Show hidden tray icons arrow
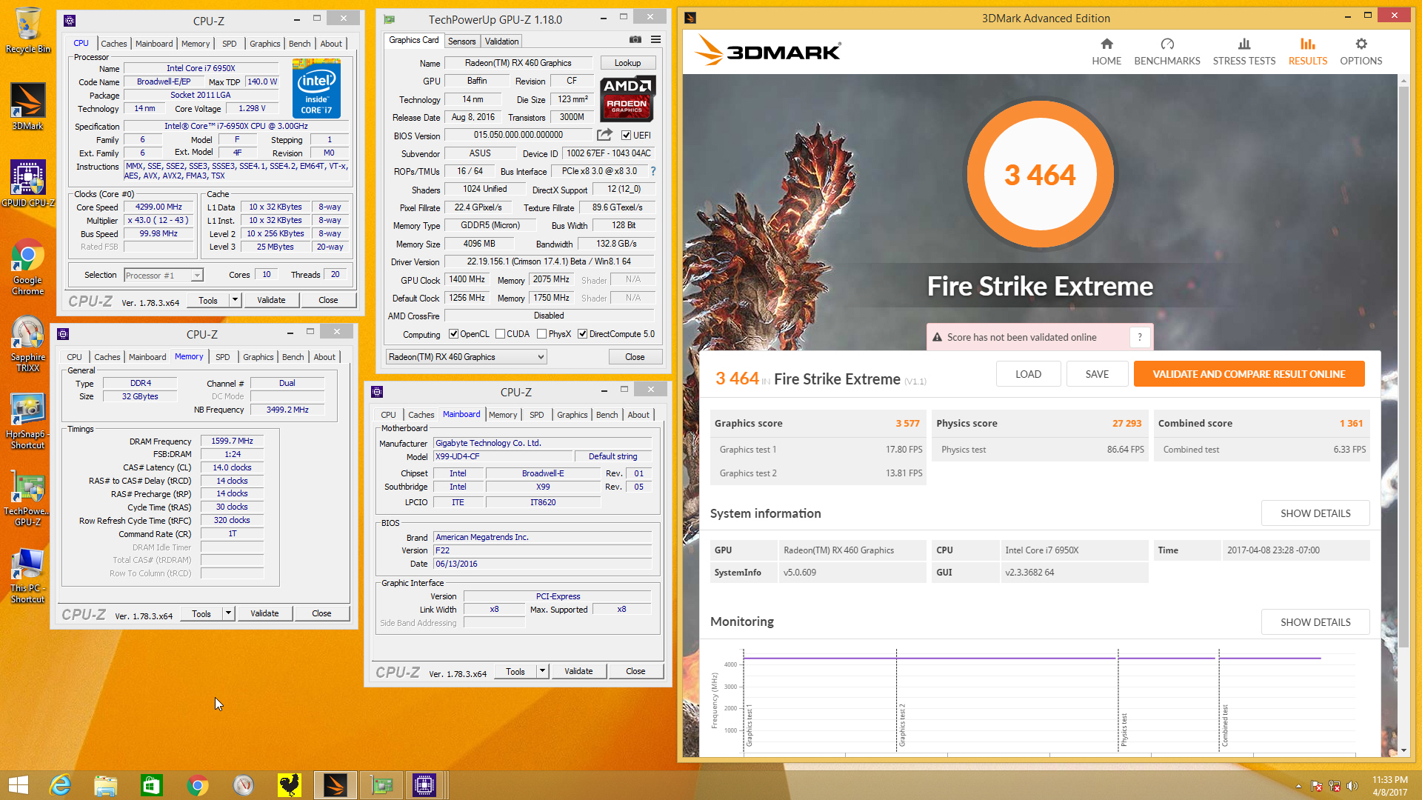1422x800 pixels. 1298,786
